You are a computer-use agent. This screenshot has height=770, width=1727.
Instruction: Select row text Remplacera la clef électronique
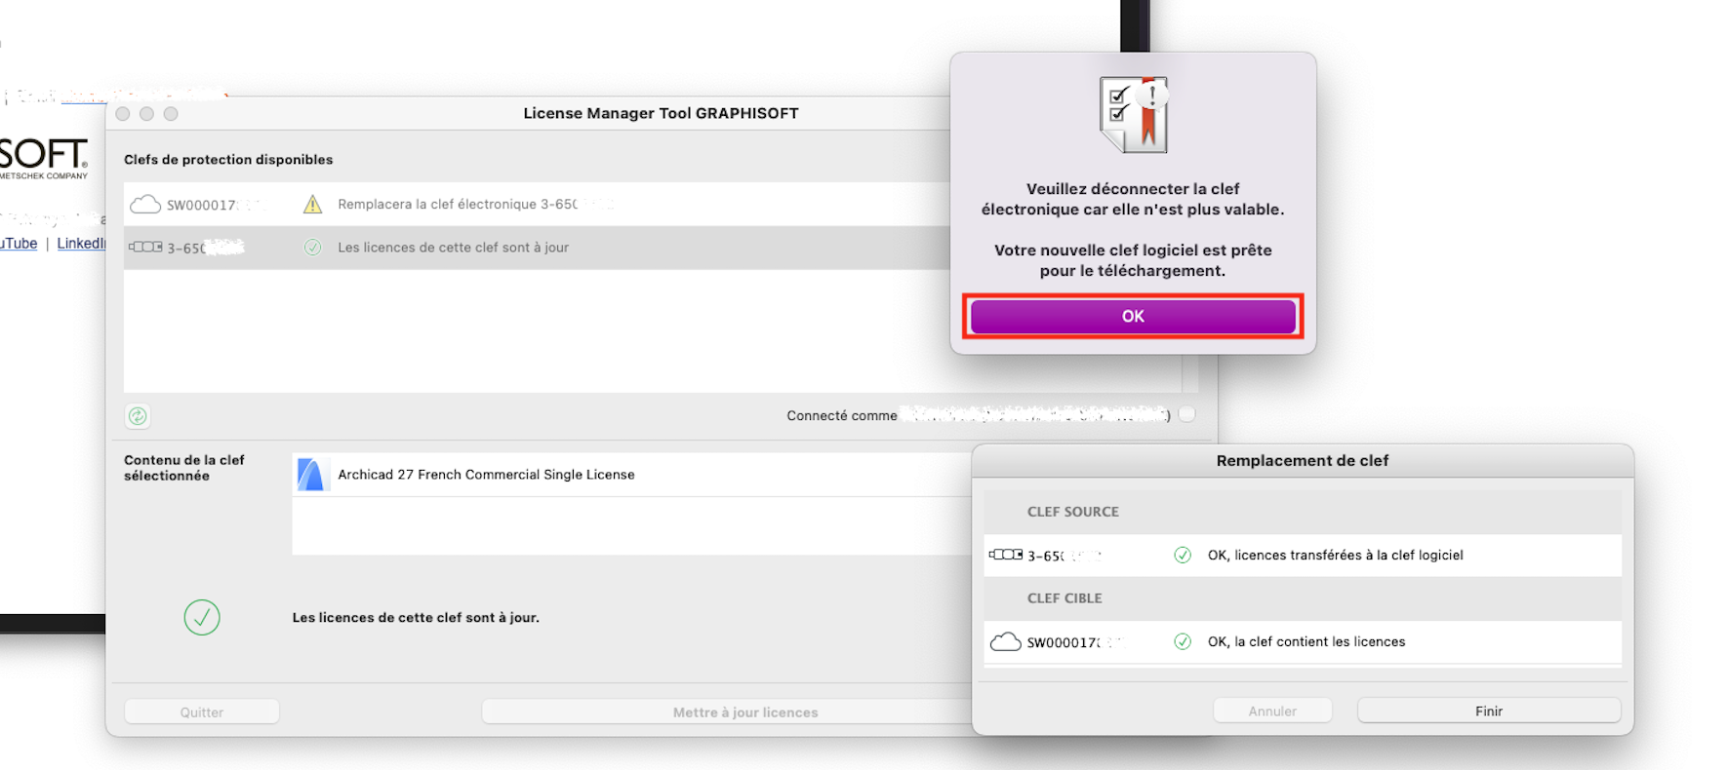pos(458,205)
